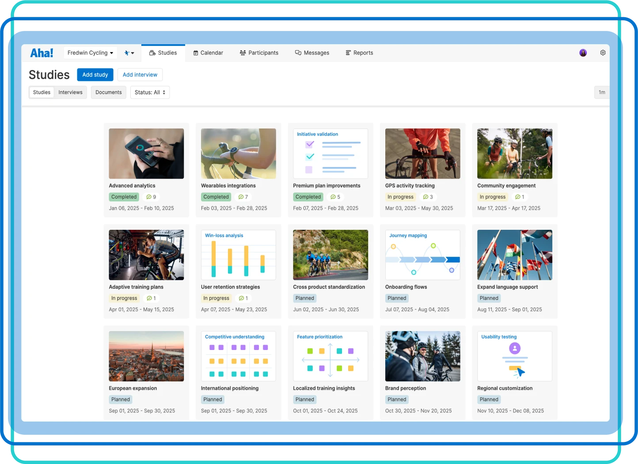Click the Add interview link
The image size is (638, 464).
point(140,75)
